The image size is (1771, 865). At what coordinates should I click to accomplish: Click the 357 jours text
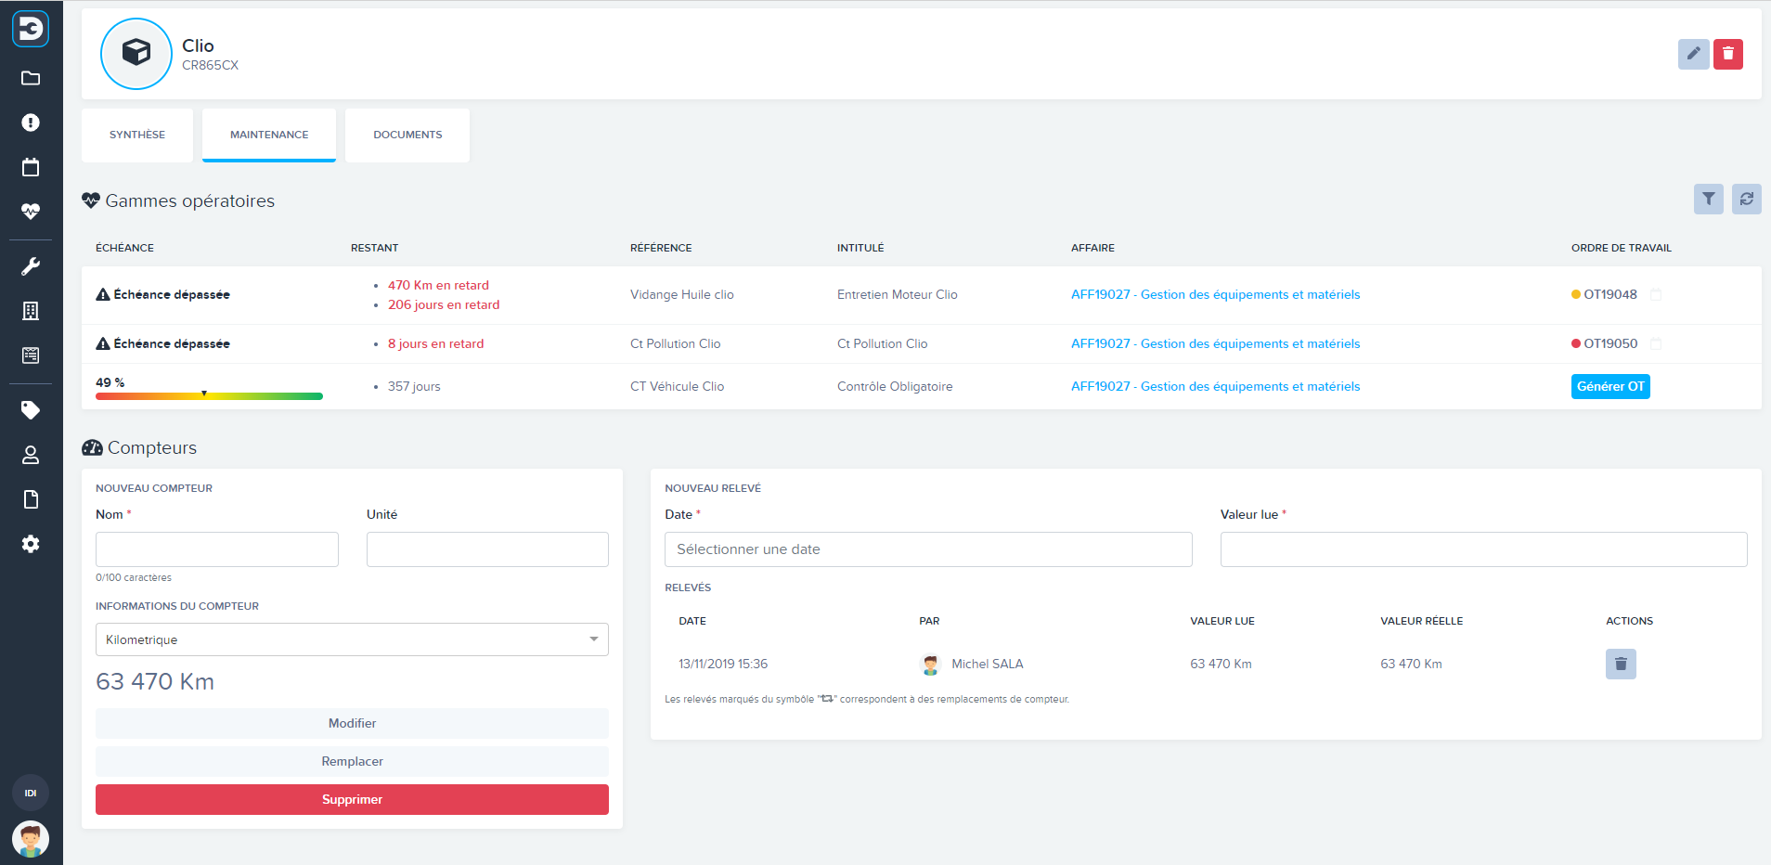(414, 386)
